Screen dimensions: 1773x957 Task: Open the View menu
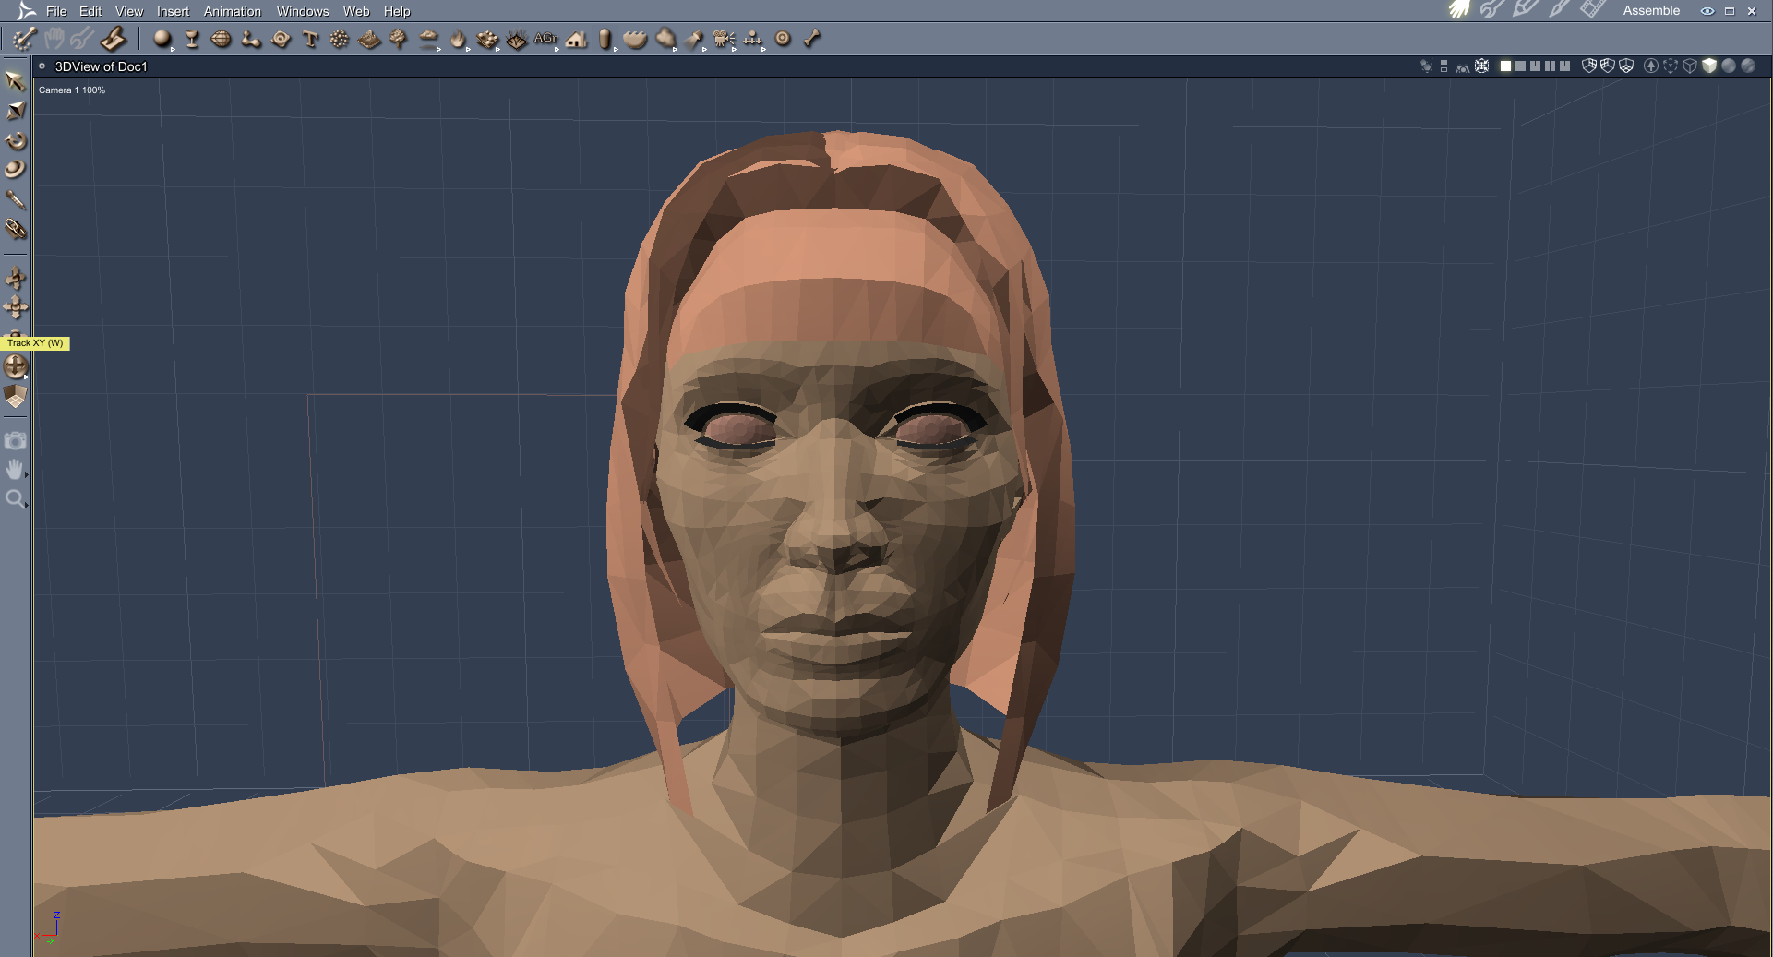tap(129, 11)
